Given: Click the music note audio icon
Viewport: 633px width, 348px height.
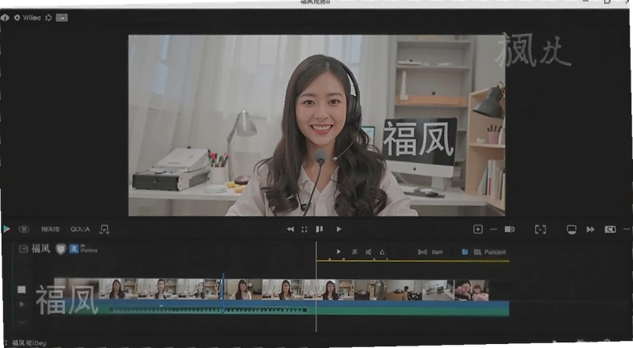Looking at the screenshot, I should [104, 229].
